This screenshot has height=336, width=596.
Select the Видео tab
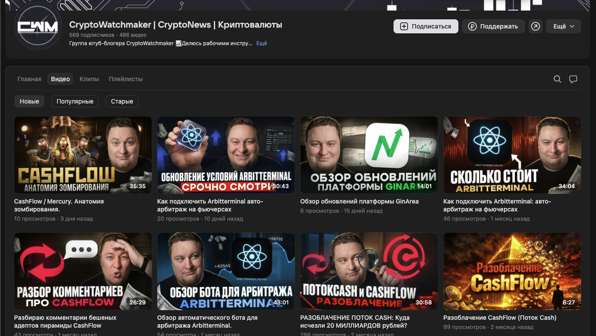[x=60, y=79]
